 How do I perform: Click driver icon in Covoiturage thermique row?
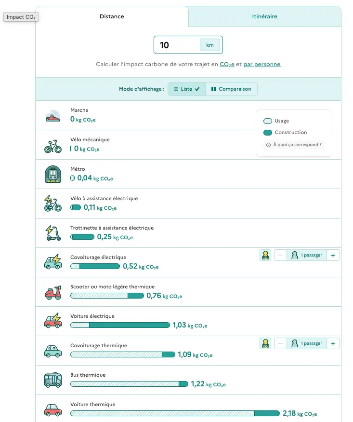pos(265,343)
